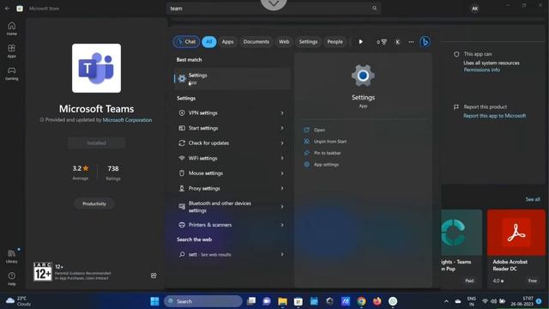The height and width of the screenshot is (309, 549).
Task: Switch to the Apps search filter
Action: [227, 42]
